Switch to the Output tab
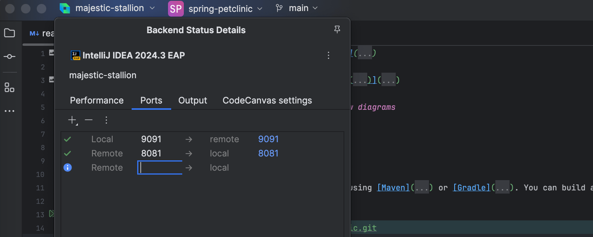This screenshot has height=237, width=593. pyautogui.click(x=193, y=100)
